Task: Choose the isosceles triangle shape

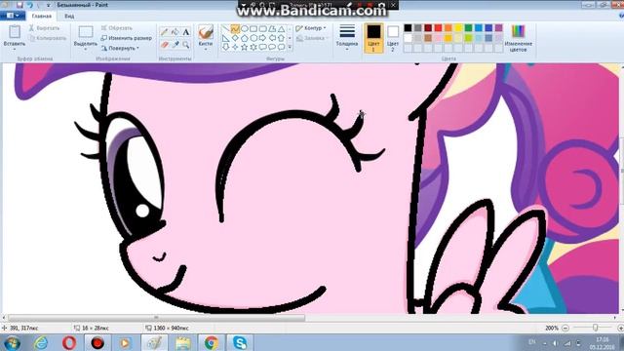Action: (282, 29)
